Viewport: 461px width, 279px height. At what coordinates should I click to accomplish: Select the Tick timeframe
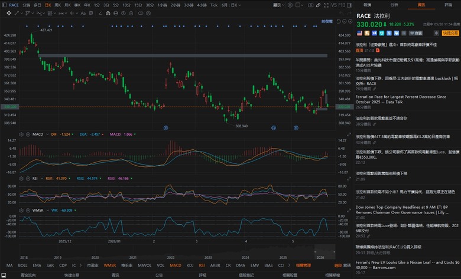click(214, 5)
